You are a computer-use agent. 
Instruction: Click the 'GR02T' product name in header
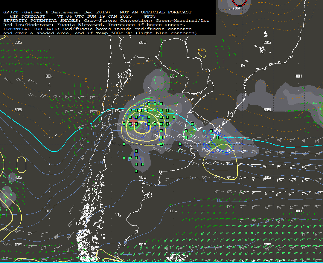tap(11, 12)
